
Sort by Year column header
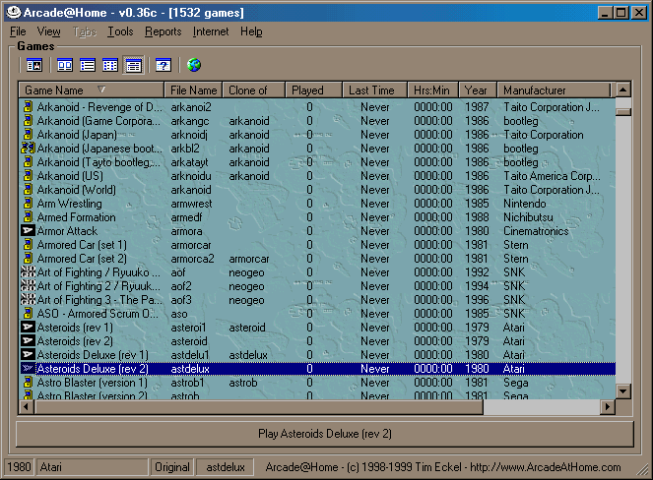tap(478, 90)
